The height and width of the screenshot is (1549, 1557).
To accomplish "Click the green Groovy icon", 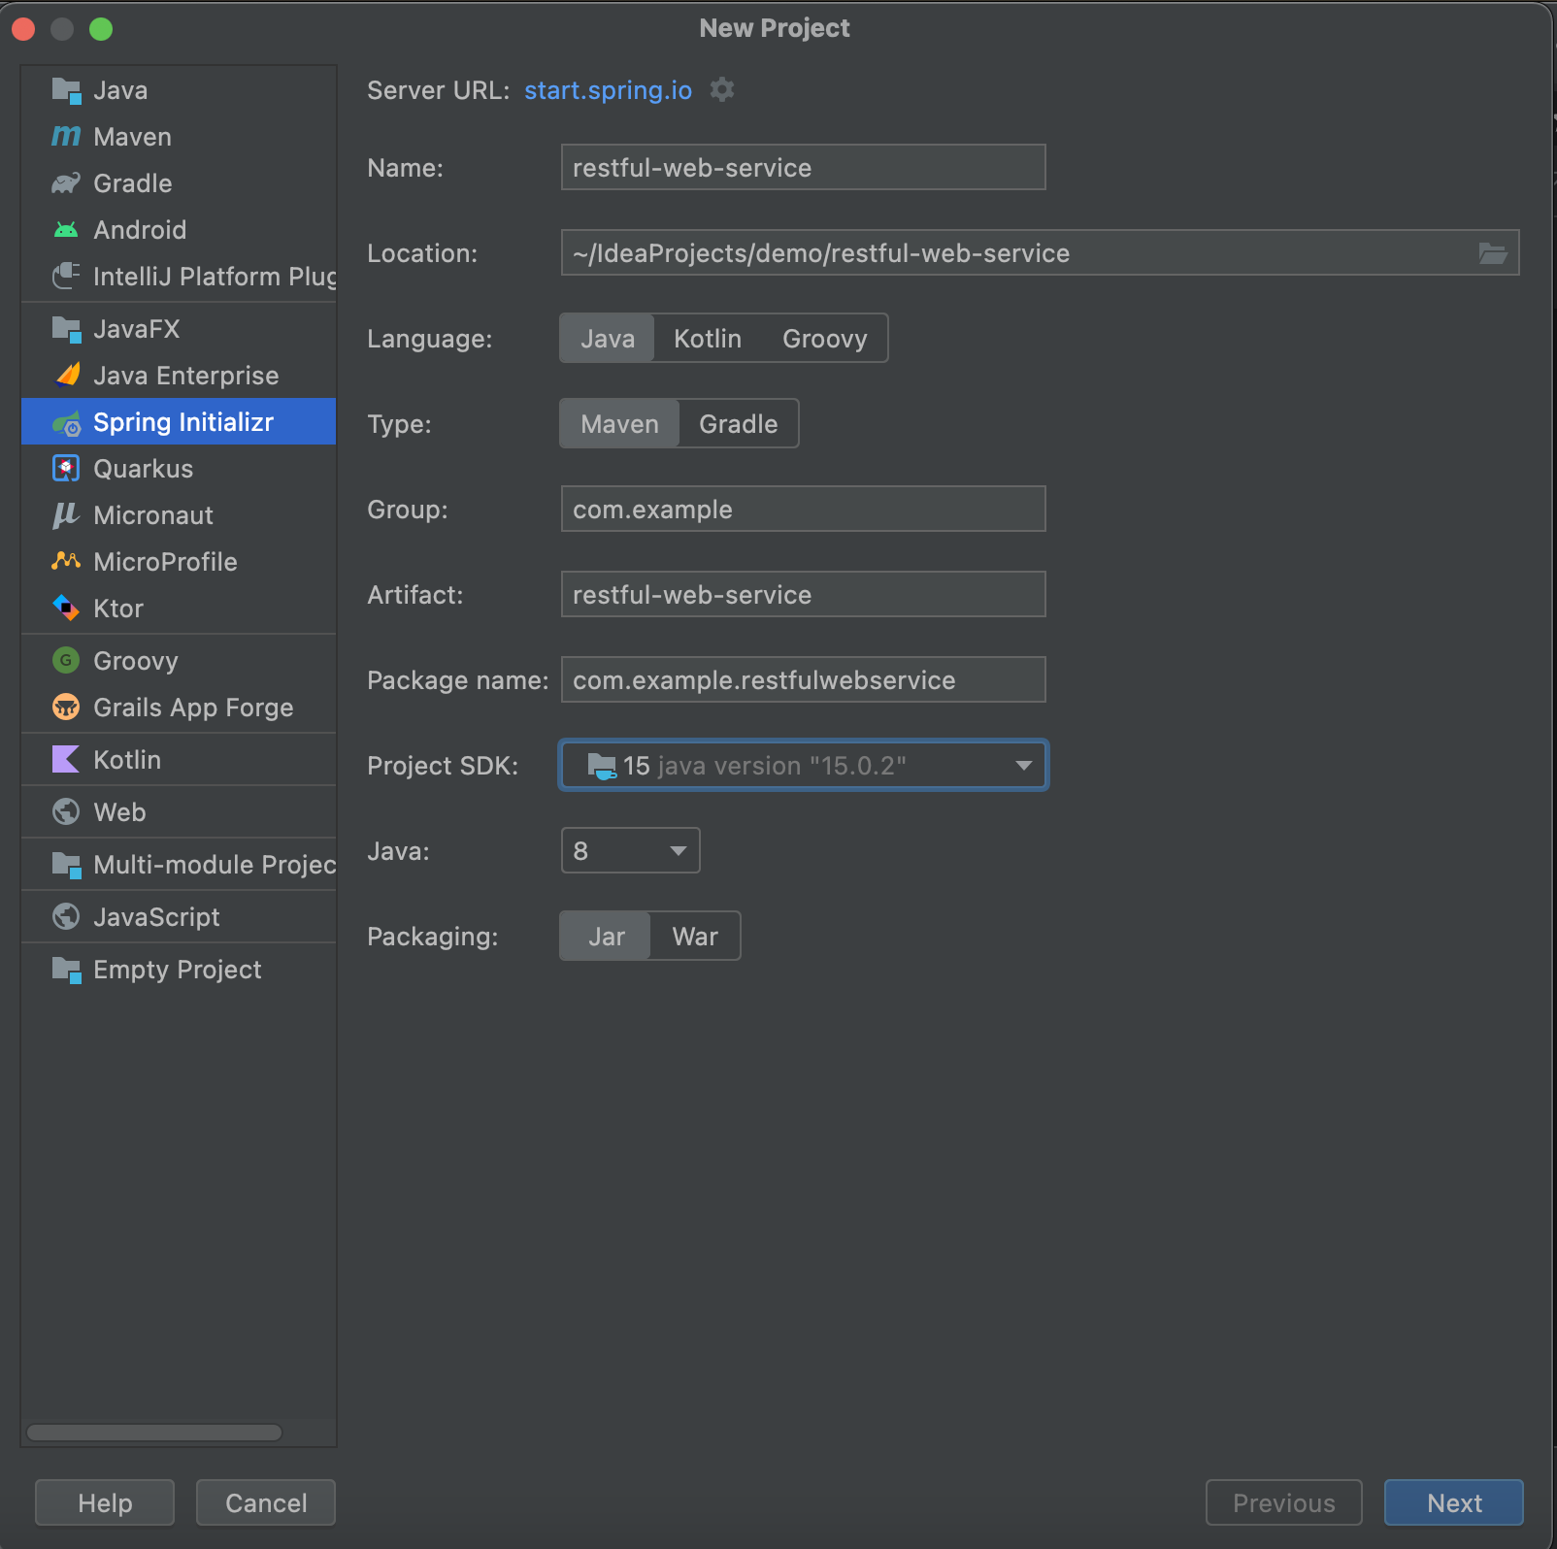I will tap(66, 661).
